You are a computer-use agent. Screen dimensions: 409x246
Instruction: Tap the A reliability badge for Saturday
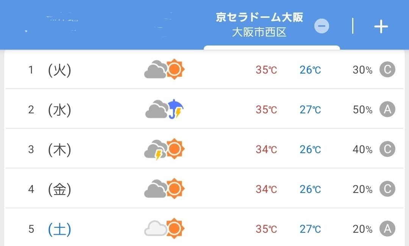tap(387, 229)
